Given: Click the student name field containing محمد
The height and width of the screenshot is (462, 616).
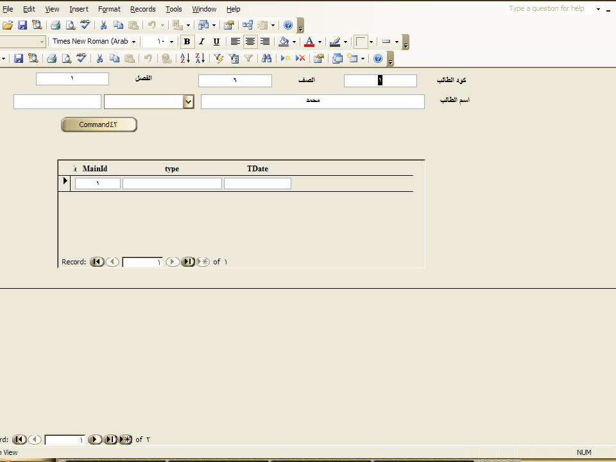Looking at the screenshot, I should tap(312, 102).
